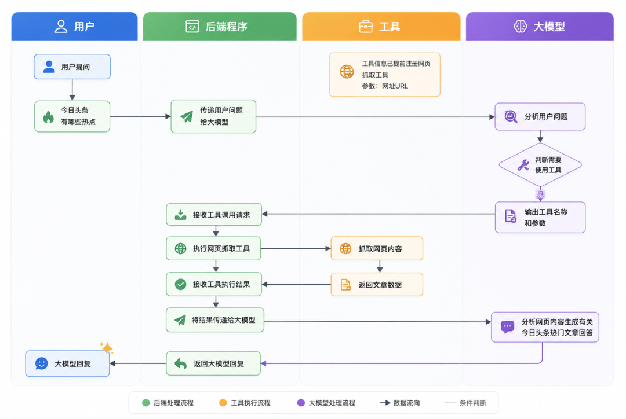Click the document icon in 返回文章数据
The width and height of the screenshot is (626, 419).
tap(345, 285)
